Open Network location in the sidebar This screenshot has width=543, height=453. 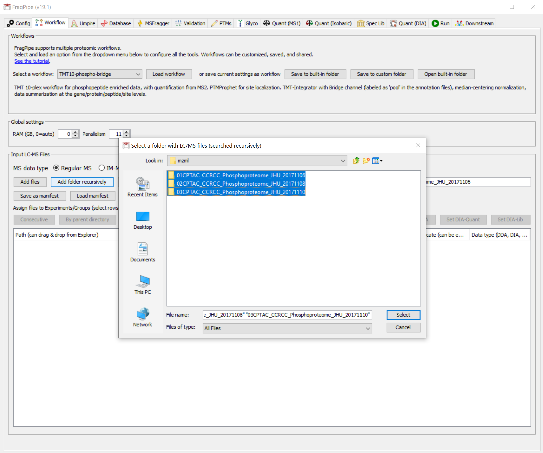(143, 317)
